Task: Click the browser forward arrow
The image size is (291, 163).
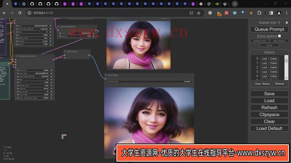Action: tap(12, 13)
